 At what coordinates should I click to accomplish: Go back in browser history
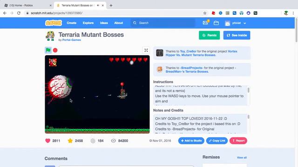pyautogui.click(x=5, y=13)
